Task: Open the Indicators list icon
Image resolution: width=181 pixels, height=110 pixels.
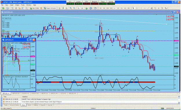Action: pyautogui.click(x=86, y=8)
